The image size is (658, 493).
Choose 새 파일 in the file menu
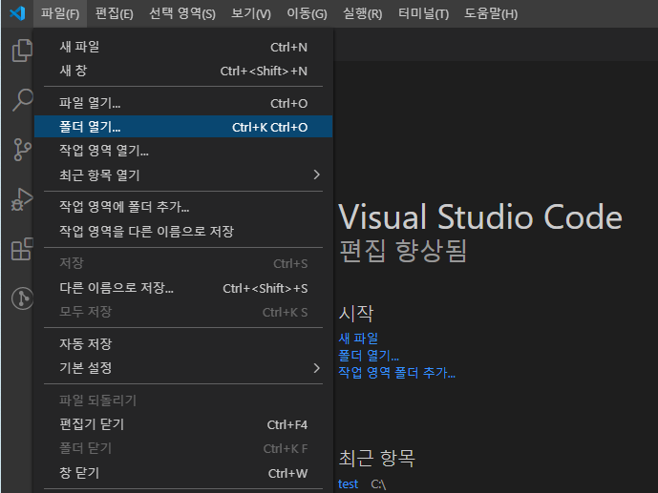point(183,47)
